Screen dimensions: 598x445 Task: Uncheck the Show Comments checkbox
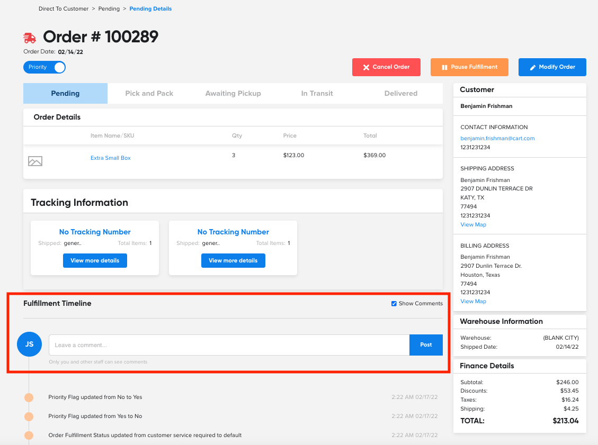(x=394, y=304)
